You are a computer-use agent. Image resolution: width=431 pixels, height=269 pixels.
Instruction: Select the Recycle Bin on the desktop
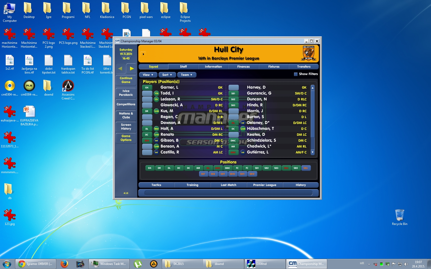click(400, 217)
